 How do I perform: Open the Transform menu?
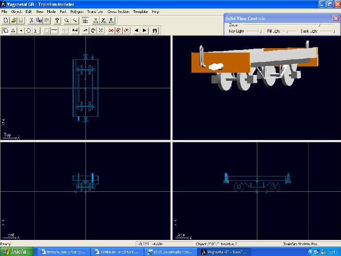[95, 12]
